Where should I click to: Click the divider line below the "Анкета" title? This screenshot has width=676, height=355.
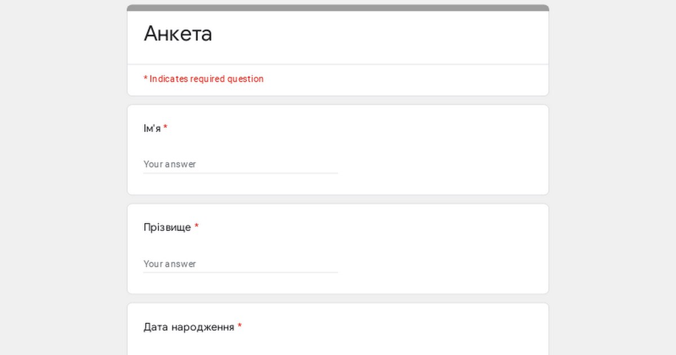point(338,64)
